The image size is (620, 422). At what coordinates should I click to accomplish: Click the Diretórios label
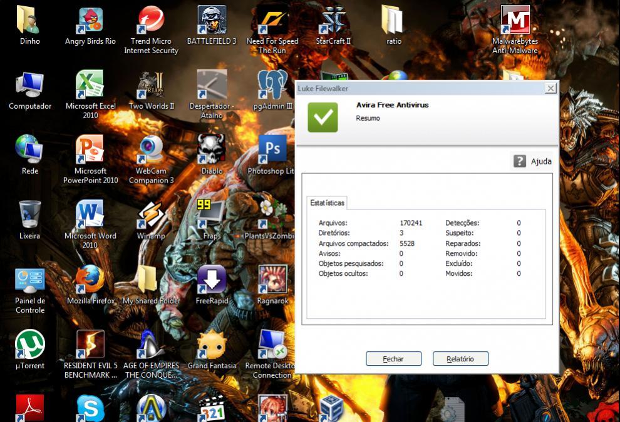pyautogui.click(x=334, y=233)
